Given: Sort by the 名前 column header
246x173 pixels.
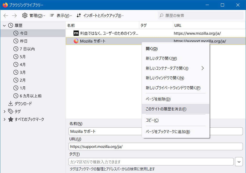Looking at the screenshot, I should pyautogui.click(x=102, y=25).
